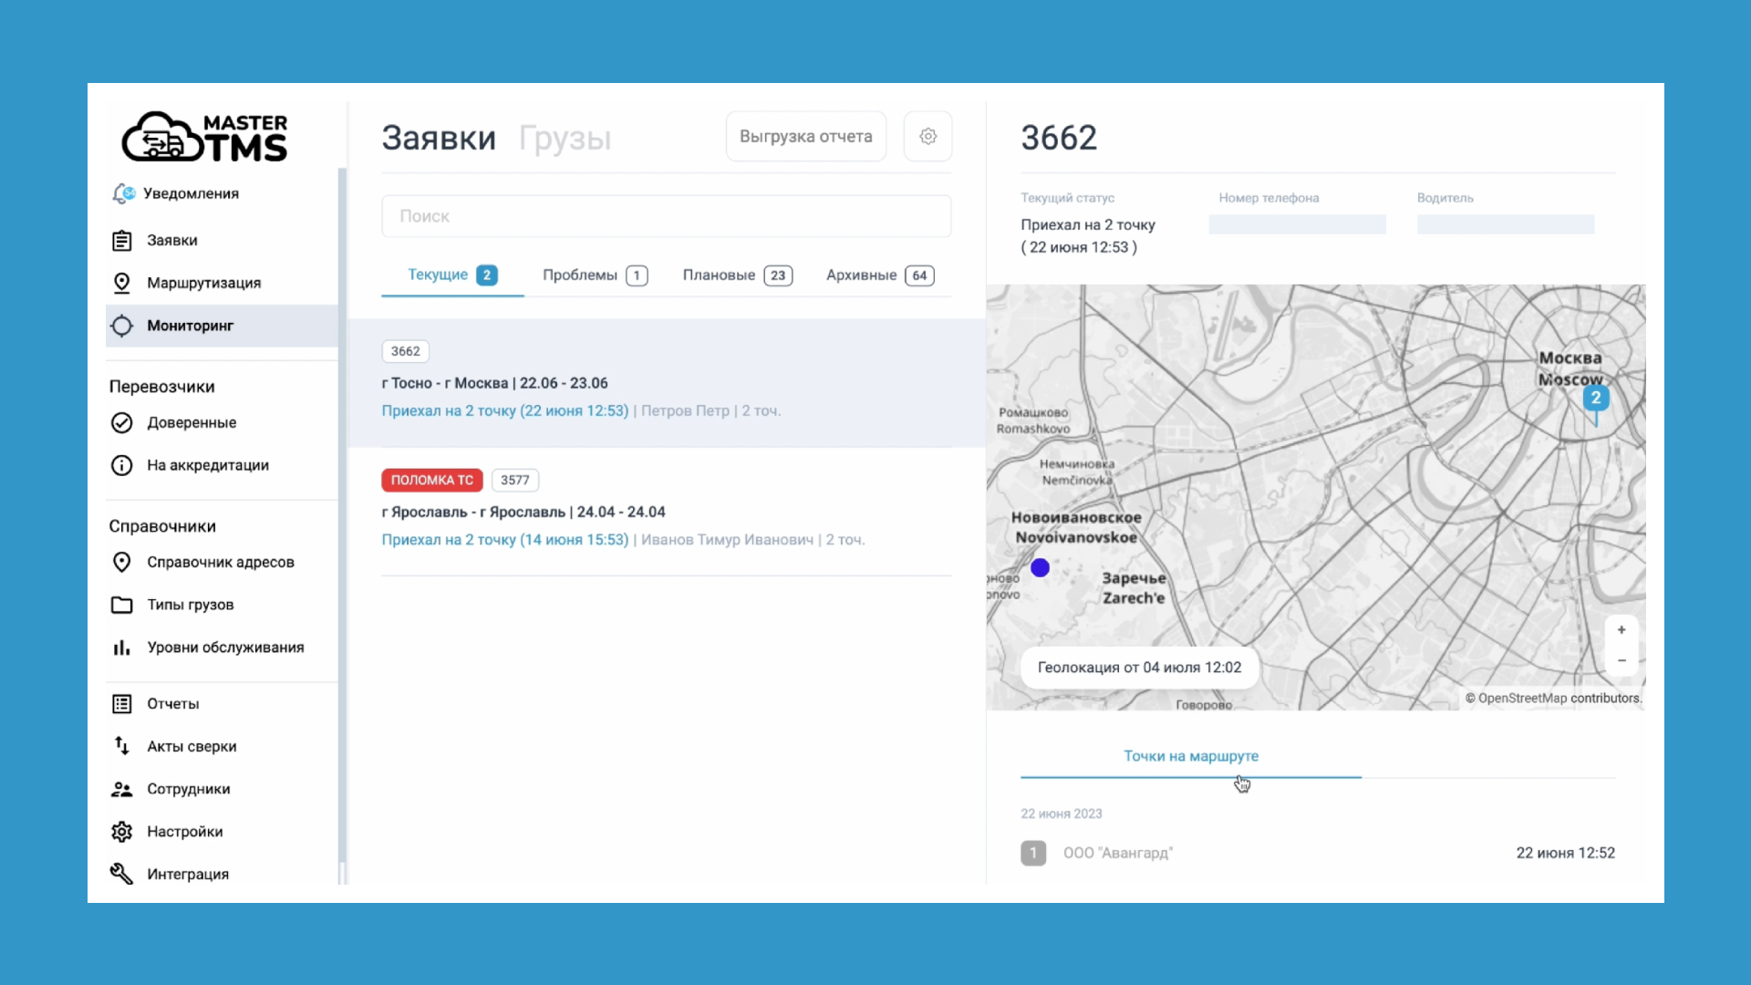This screenshot has width=1751, height=985.
Task: Click the Мониторинг crosshair icon
Action: [121, 326]
